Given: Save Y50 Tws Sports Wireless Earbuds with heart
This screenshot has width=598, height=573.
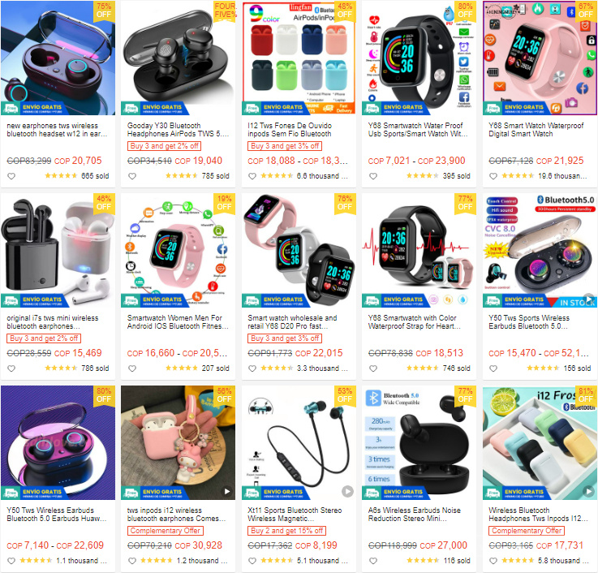Looking at the screenshot, I should tap(493, 368).
